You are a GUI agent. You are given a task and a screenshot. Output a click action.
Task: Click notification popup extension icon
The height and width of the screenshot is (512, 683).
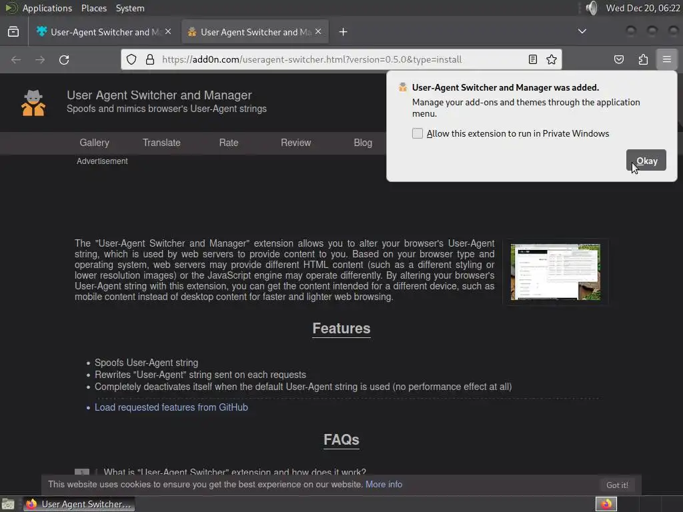click(403, 87)
